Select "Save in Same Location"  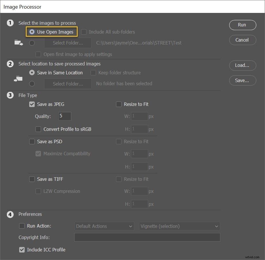[x=32, y=73]
